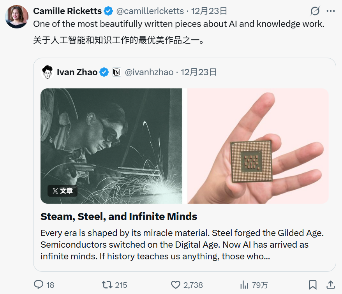
Task: Open the welder and chip article image
Action: (184, 146)
